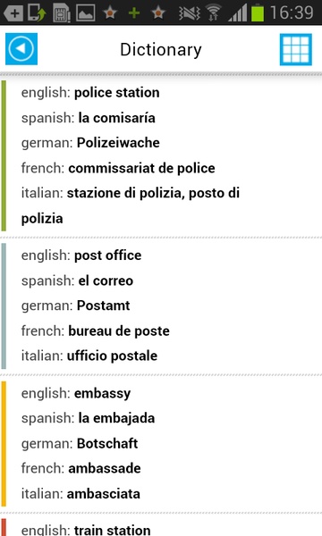Tap the yellow bar beside embassy

pyautogui.click(x=4, y=443)
